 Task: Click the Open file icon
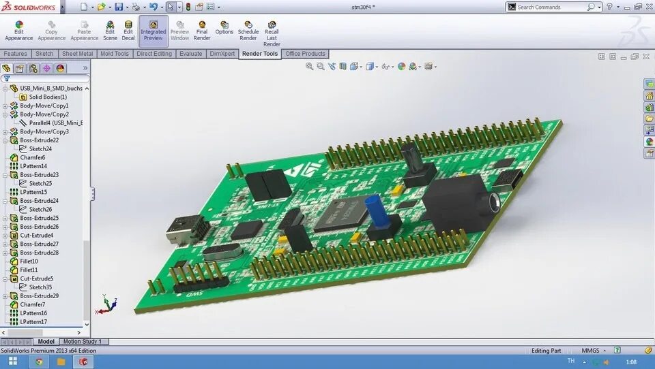pyautogui.click(x=101, y=7)
